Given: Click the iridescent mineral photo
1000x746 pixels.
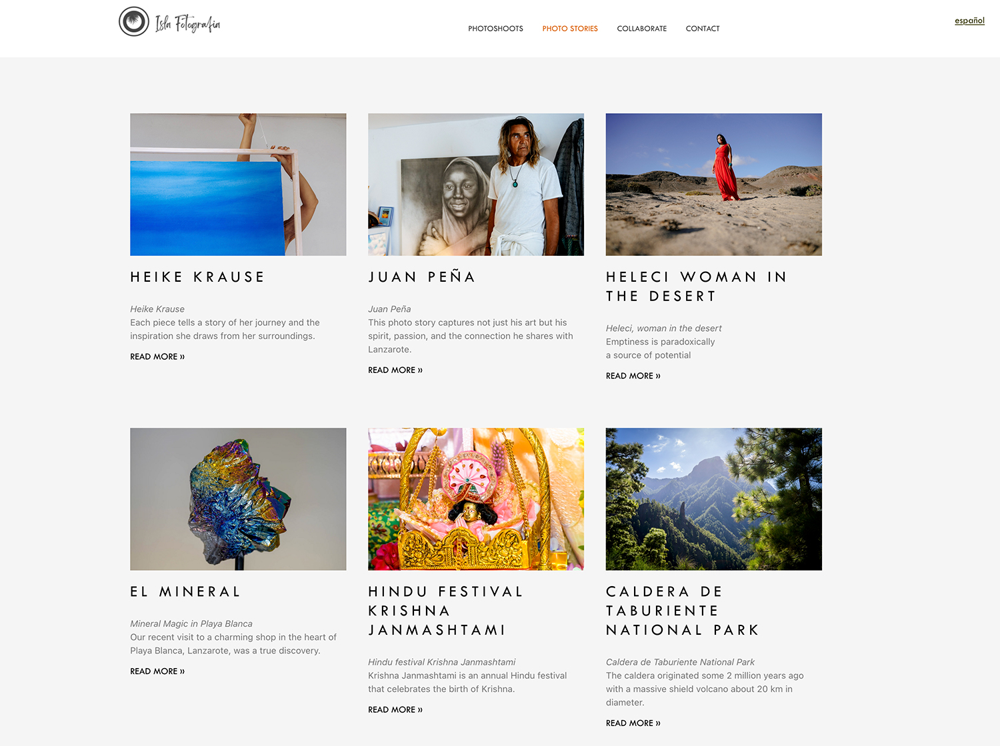Looking at the screenshot, I should coord(238,499).
